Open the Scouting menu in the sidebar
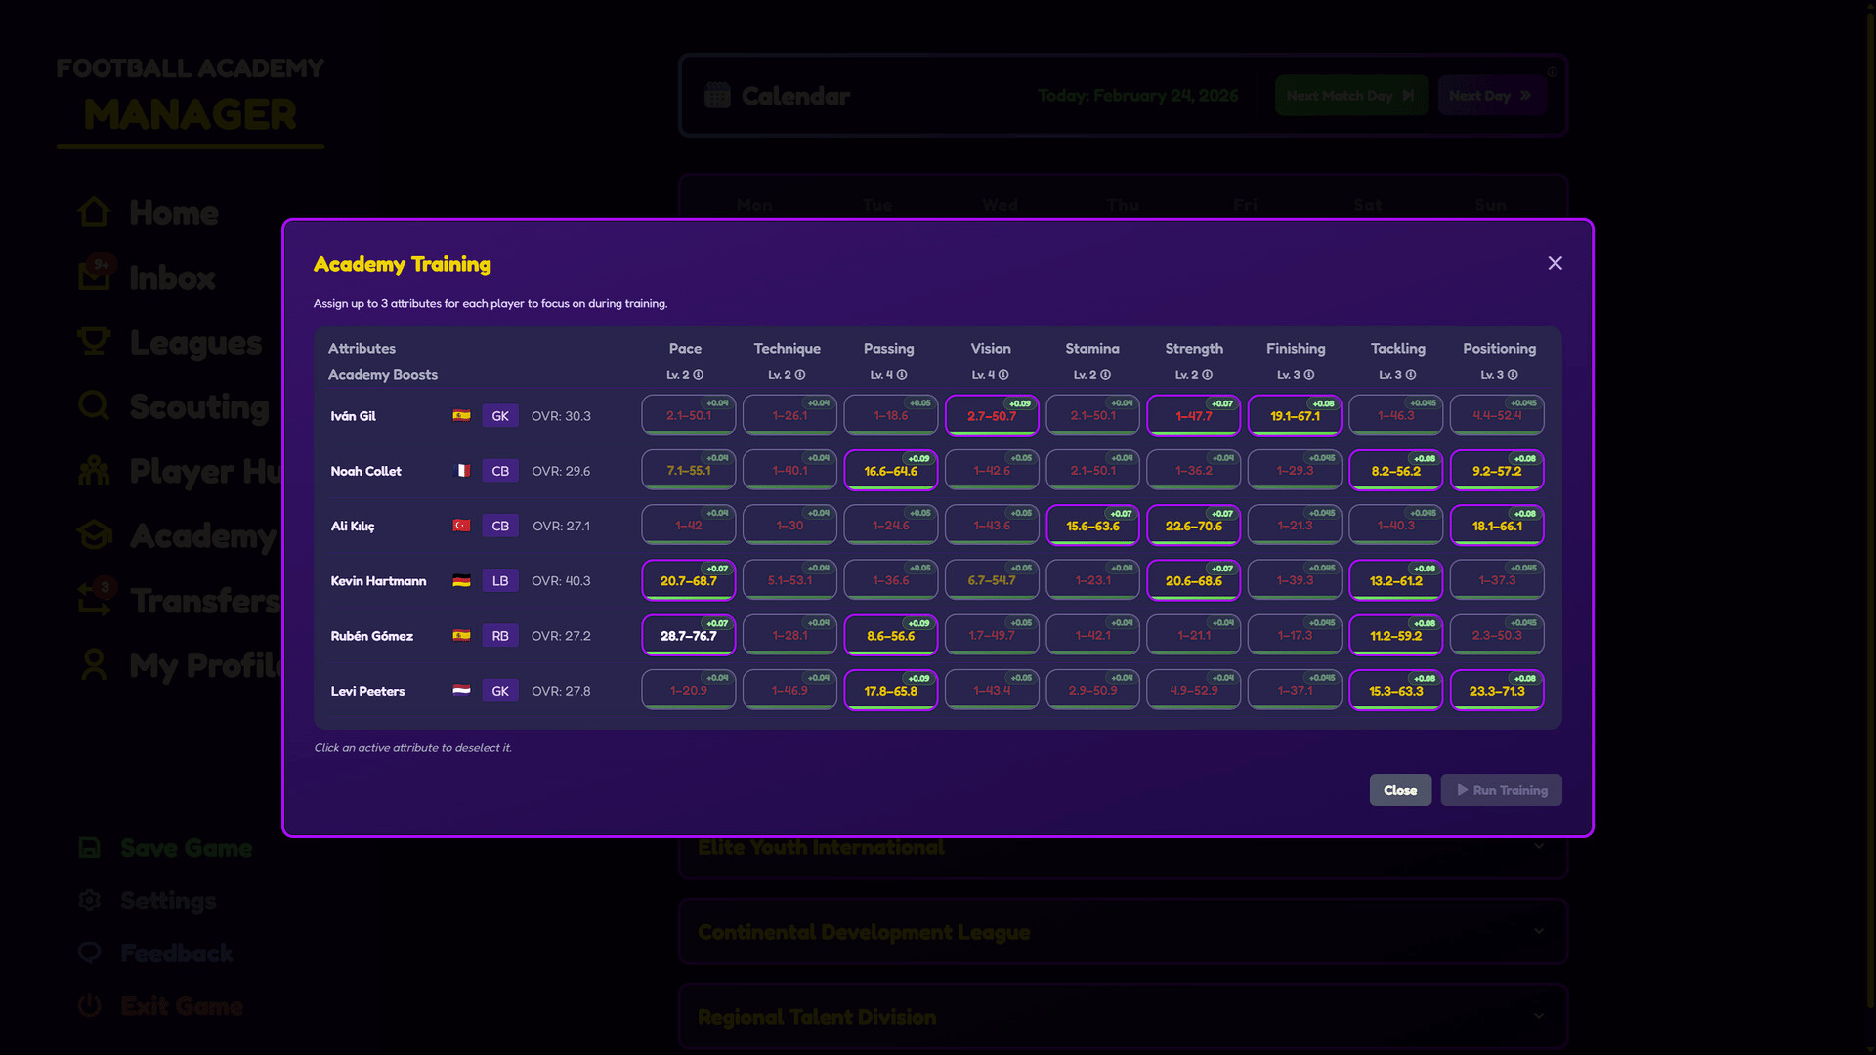This screenshot has height=1055, width=1876. pyautogui.click(x=198, y=406)
